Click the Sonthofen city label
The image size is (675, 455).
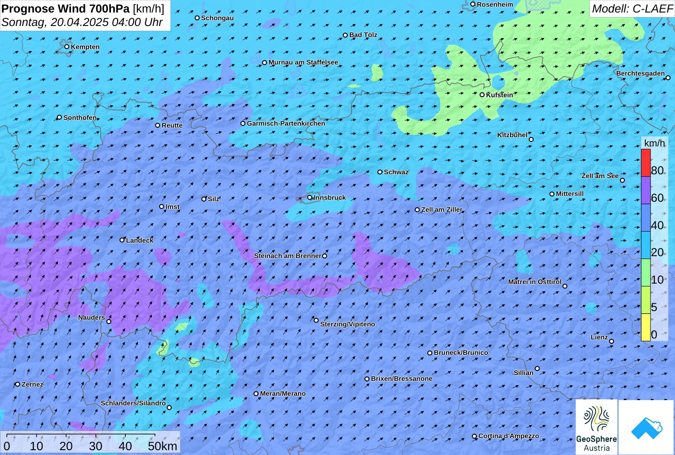click(80, 117)
